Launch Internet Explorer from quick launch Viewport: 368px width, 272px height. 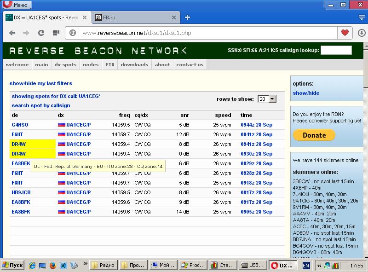pos(32,266)
